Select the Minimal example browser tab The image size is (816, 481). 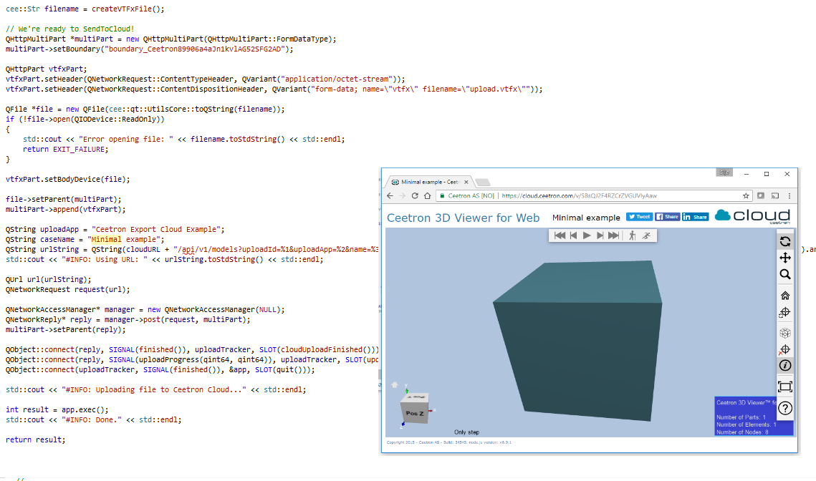pos(430,182)
